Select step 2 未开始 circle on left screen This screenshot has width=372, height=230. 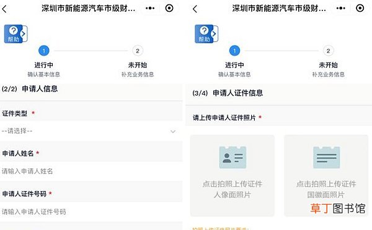[138, 51]
